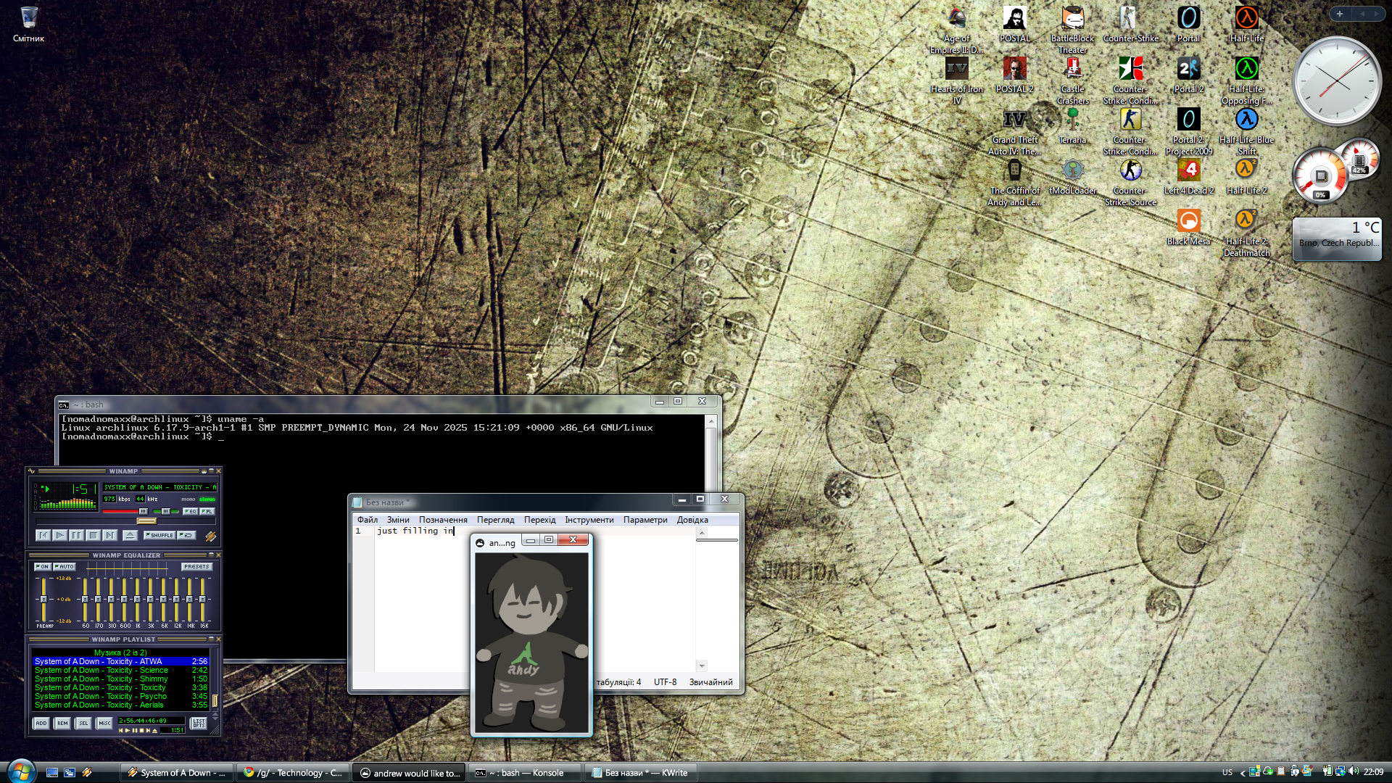Click Winamp's eject/open file button
Viewport: 1392px width, 783px height.
coord(130,535)
